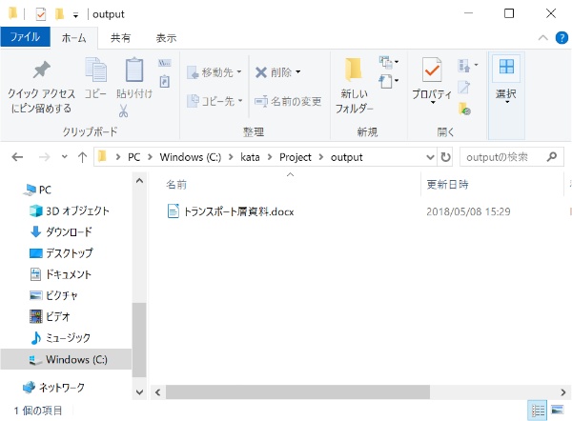This screenshot has height=421, width=572.
Task: Switch to details view layout
Action: 538,411
